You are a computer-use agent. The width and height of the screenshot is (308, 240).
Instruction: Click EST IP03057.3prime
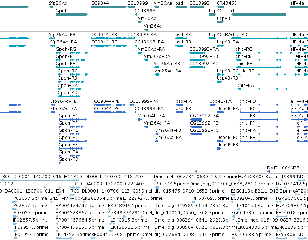30,198
